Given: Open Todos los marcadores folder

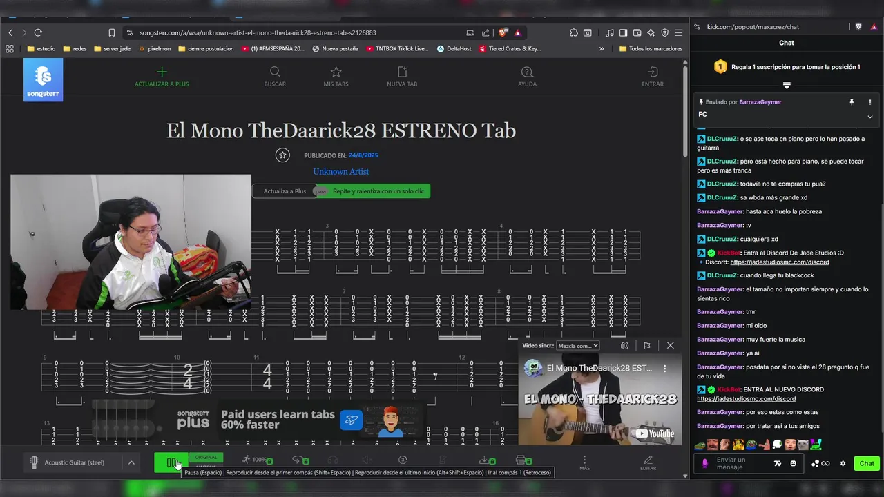Looking at the screenshot, I should tap(651, 49).
